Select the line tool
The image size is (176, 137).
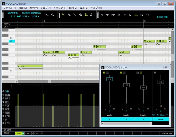75,14
